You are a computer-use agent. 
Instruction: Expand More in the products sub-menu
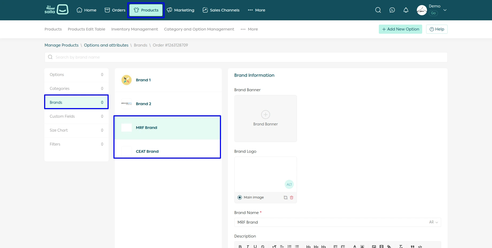click(249, 29)
